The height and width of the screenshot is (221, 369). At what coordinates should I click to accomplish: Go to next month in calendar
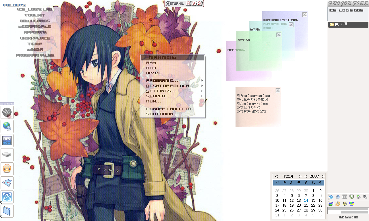point(300,176)
